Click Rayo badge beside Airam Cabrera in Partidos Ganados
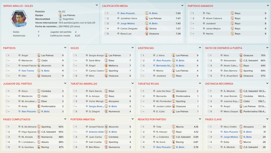Screen dimensions: 271x153 pyautogui.click(x=232, y=18)
